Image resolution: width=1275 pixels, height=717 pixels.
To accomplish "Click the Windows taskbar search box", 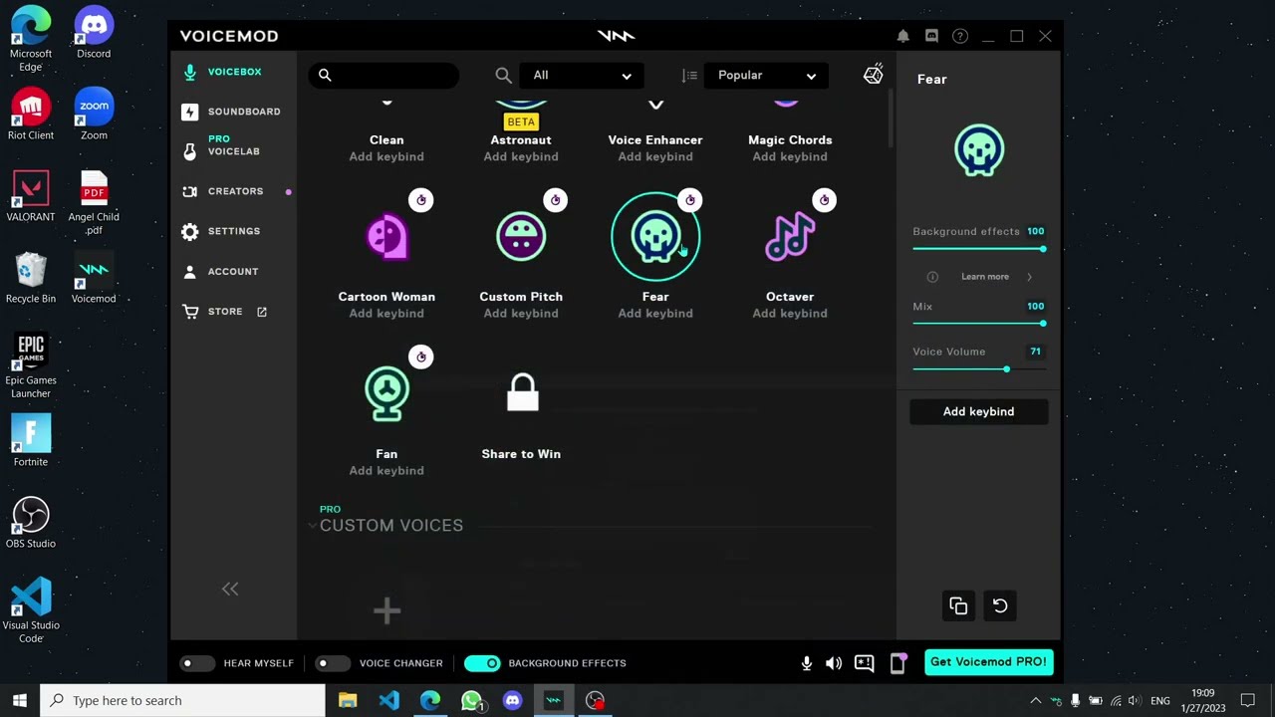I will pyautogui.click(x=182, y=700).
